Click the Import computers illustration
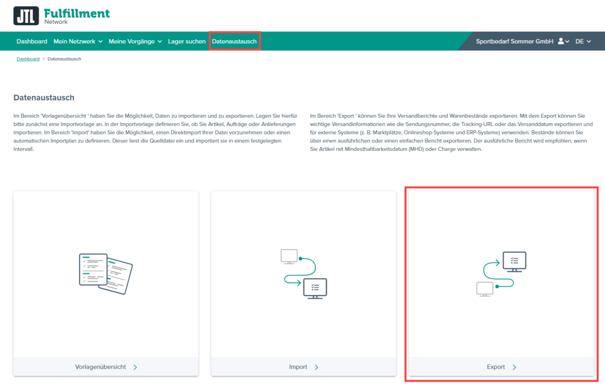 304,274
